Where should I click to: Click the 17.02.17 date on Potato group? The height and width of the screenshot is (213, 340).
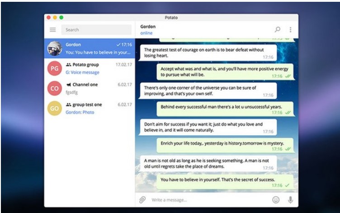tap(124, 65)
